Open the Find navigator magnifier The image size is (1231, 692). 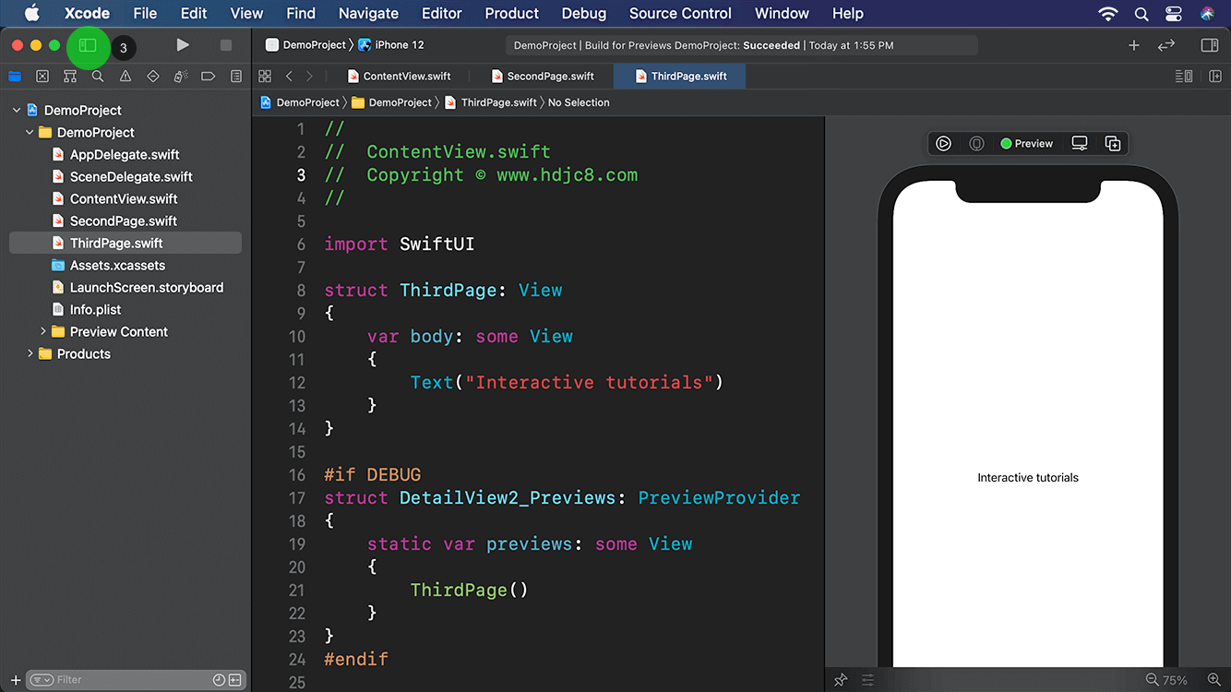(98, 77)
